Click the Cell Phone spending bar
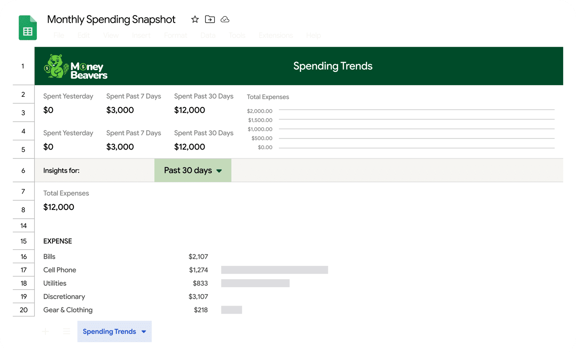This screenshot has width=576, height=355. 274,270
